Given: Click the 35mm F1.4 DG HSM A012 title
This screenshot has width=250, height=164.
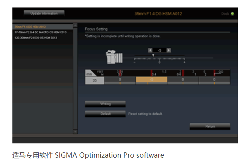Looking at the screenshot, I should 158,13.
